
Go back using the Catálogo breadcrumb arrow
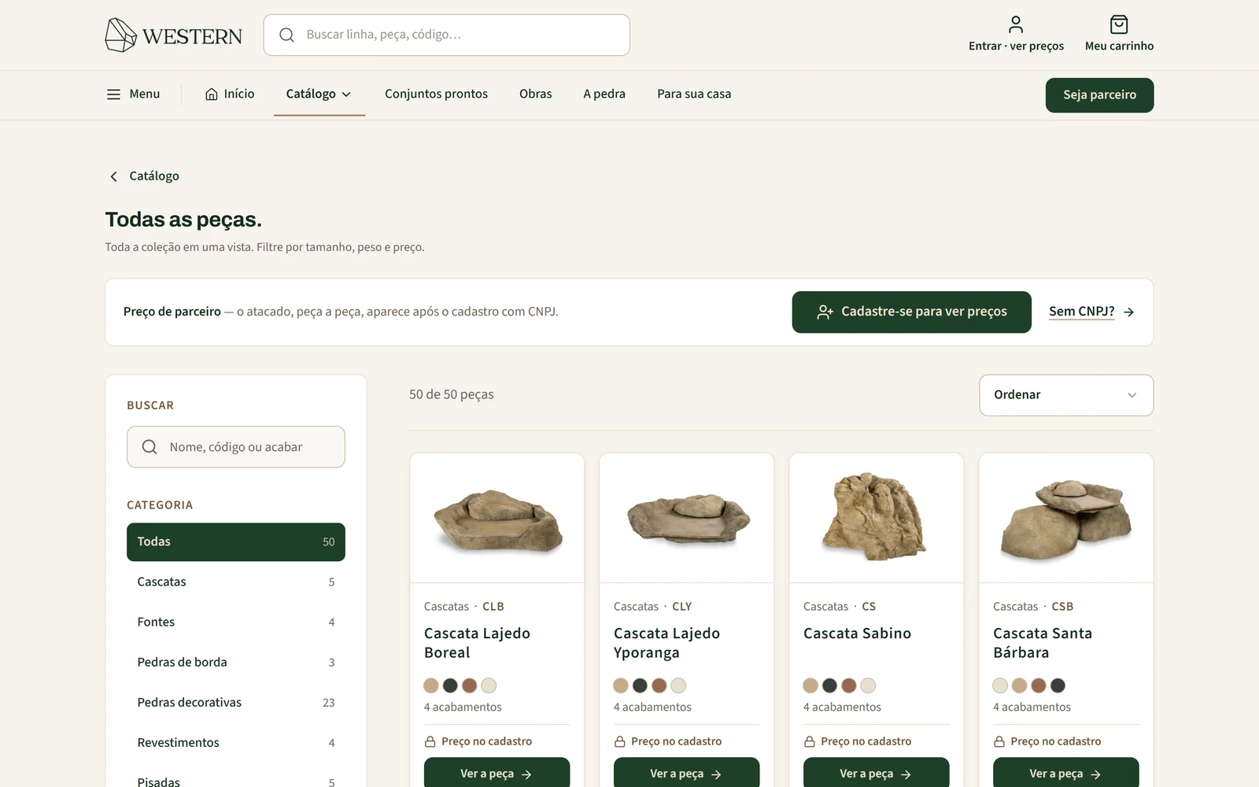pyautogui.click(x=113, y=176)
